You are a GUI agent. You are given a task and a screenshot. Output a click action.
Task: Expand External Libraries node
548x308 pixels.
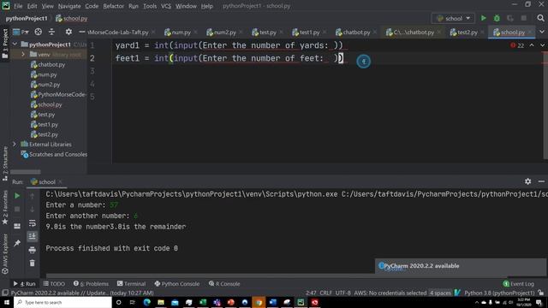coord(15,145)
